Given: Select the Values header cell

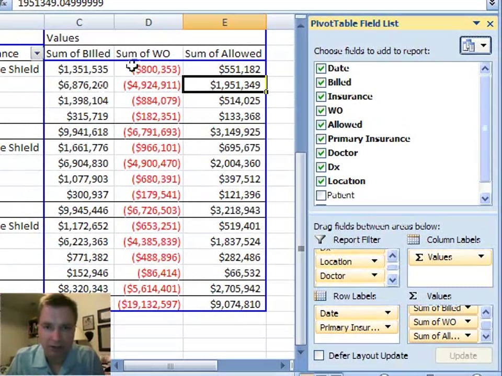Looking at the screenshot, I should point(79,38).
